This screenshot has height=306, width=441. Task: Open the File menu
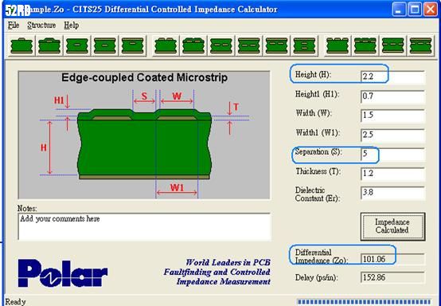tap(14, 25)
